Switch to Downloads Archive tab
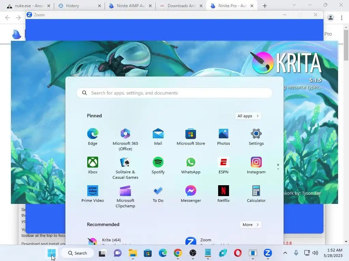The height and width of the screenshot is (261, 349). (181, 6)
